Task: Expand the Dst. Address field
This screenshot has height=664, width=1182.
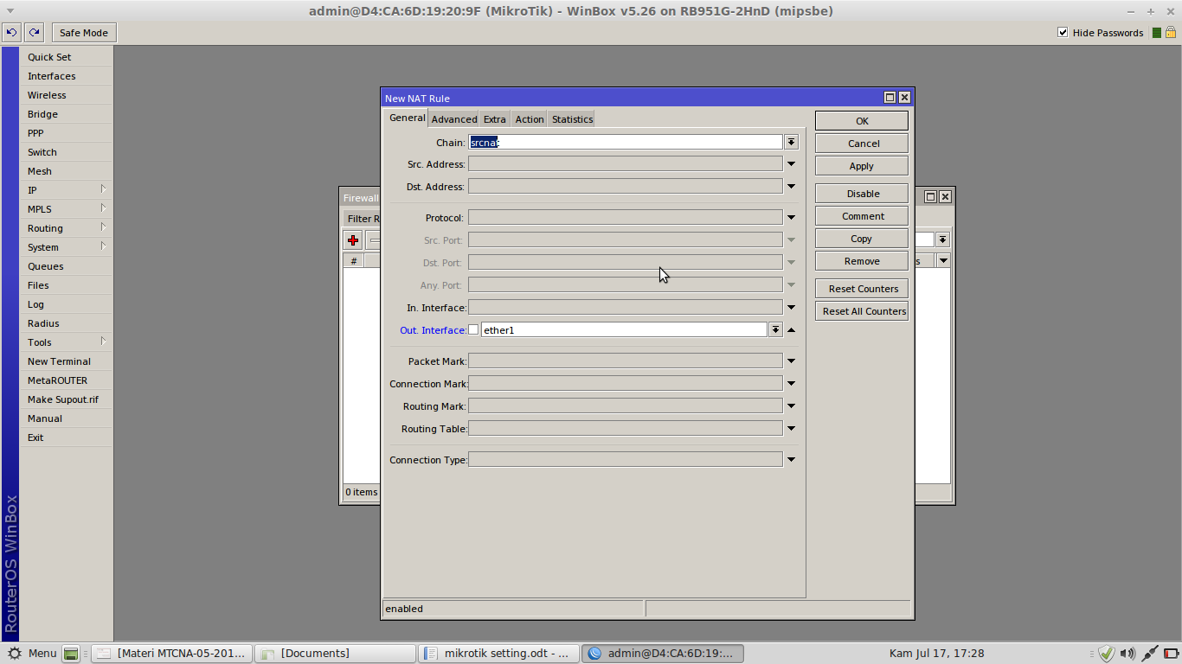Action: tap(791, 186)
